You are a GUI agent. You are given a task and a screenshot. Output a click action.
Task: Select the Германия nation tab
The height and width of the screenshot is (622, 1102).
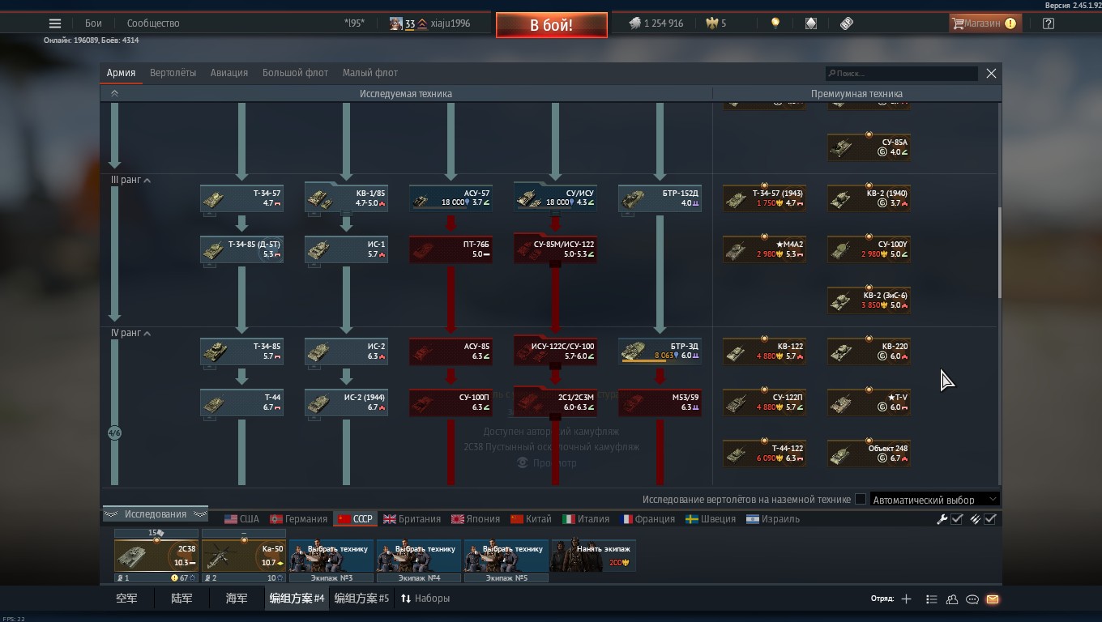(x=298, y=519)
